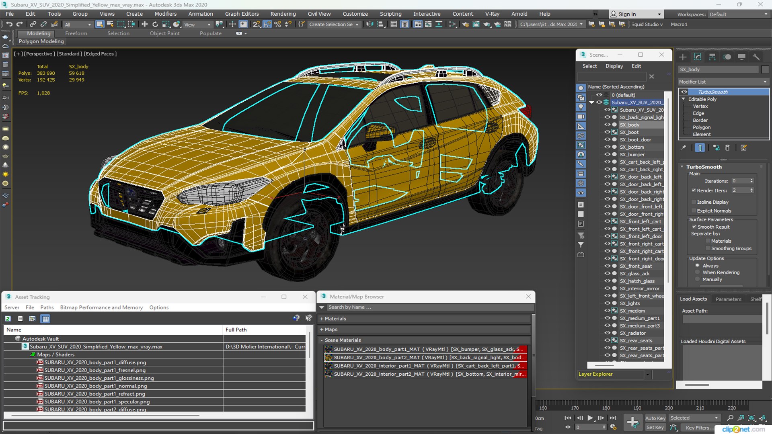Click refresh icon in Asset Tracking
The width and height of the screenshot is (772, 434).
(8, 319)
